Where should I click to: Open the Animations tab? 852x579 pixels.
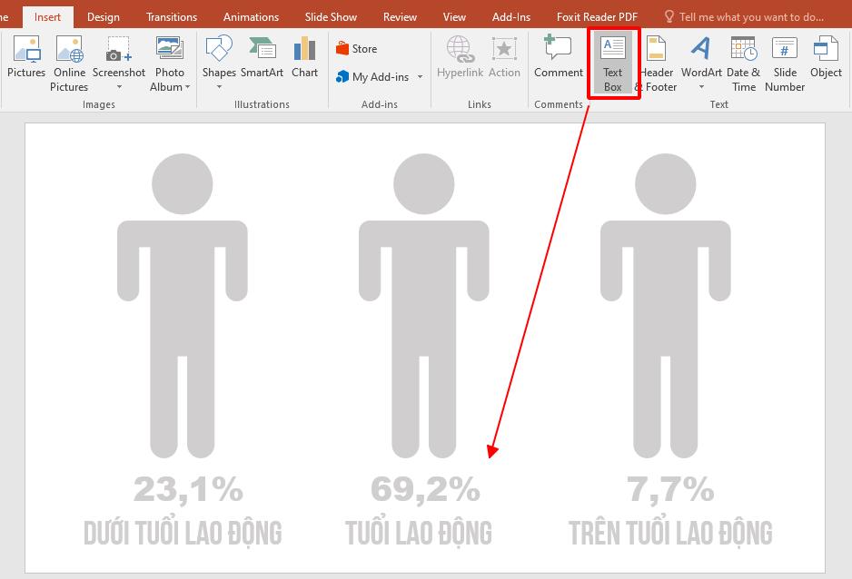(251, 17)
